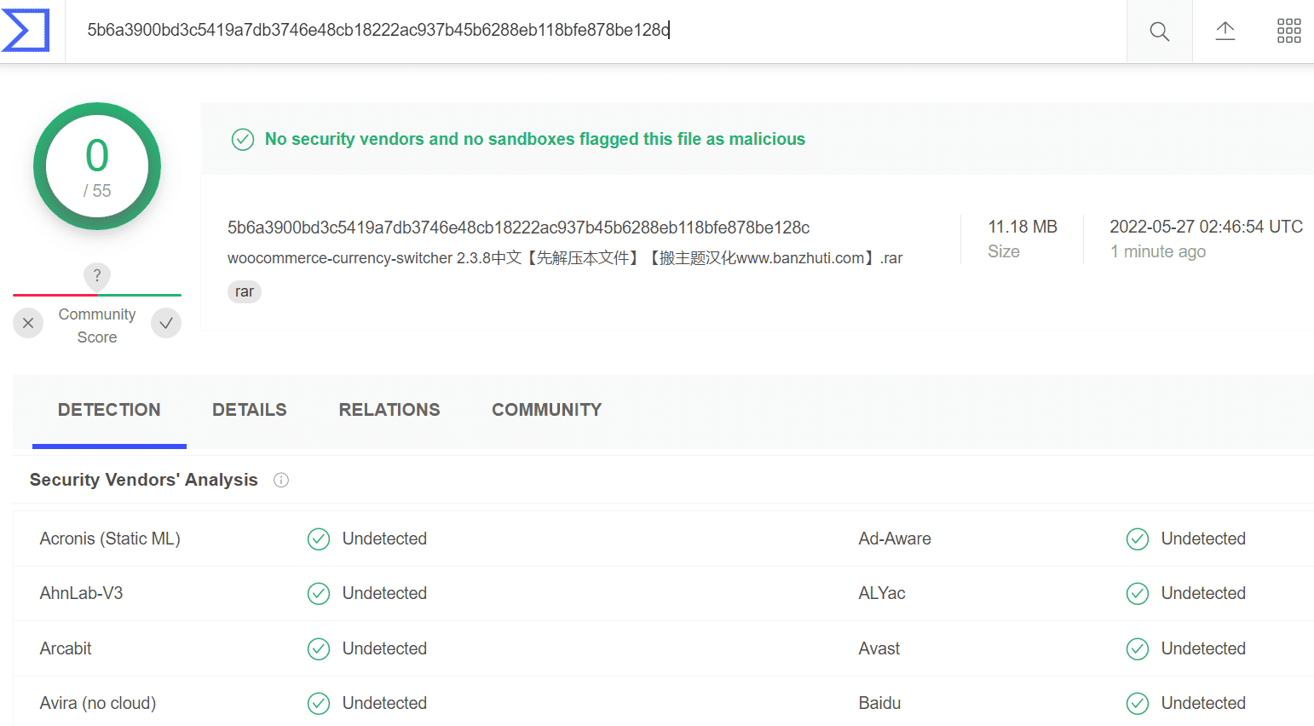Click the hash search input field
The height and width of the screenshot is (726, 1314).
pos(596,31)
